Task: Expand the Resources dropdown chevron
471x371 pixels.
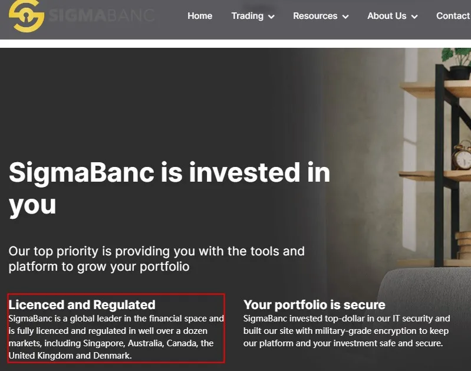Action: click(x=346, y=17)
